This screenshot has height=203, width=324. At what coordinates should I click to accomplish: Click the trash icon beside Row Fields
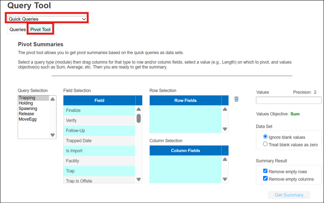(x=236, y=99)
